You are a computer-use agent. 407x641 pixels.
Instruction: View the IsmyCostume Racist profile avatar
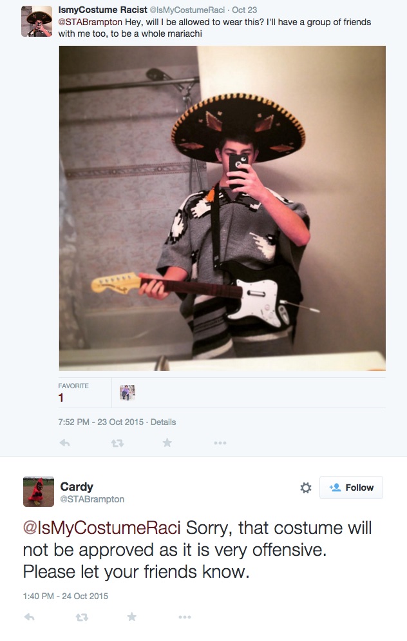tap(37, 21)
